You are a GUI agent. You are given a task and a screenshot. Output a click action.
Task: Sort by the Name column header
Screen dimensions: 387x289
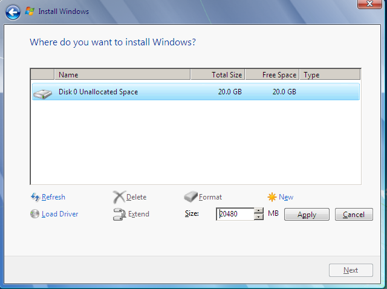122,74
